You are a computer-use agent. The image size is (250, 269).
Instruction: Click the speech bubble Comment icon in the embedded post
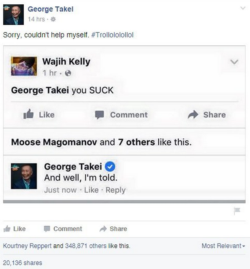(100, 114)
